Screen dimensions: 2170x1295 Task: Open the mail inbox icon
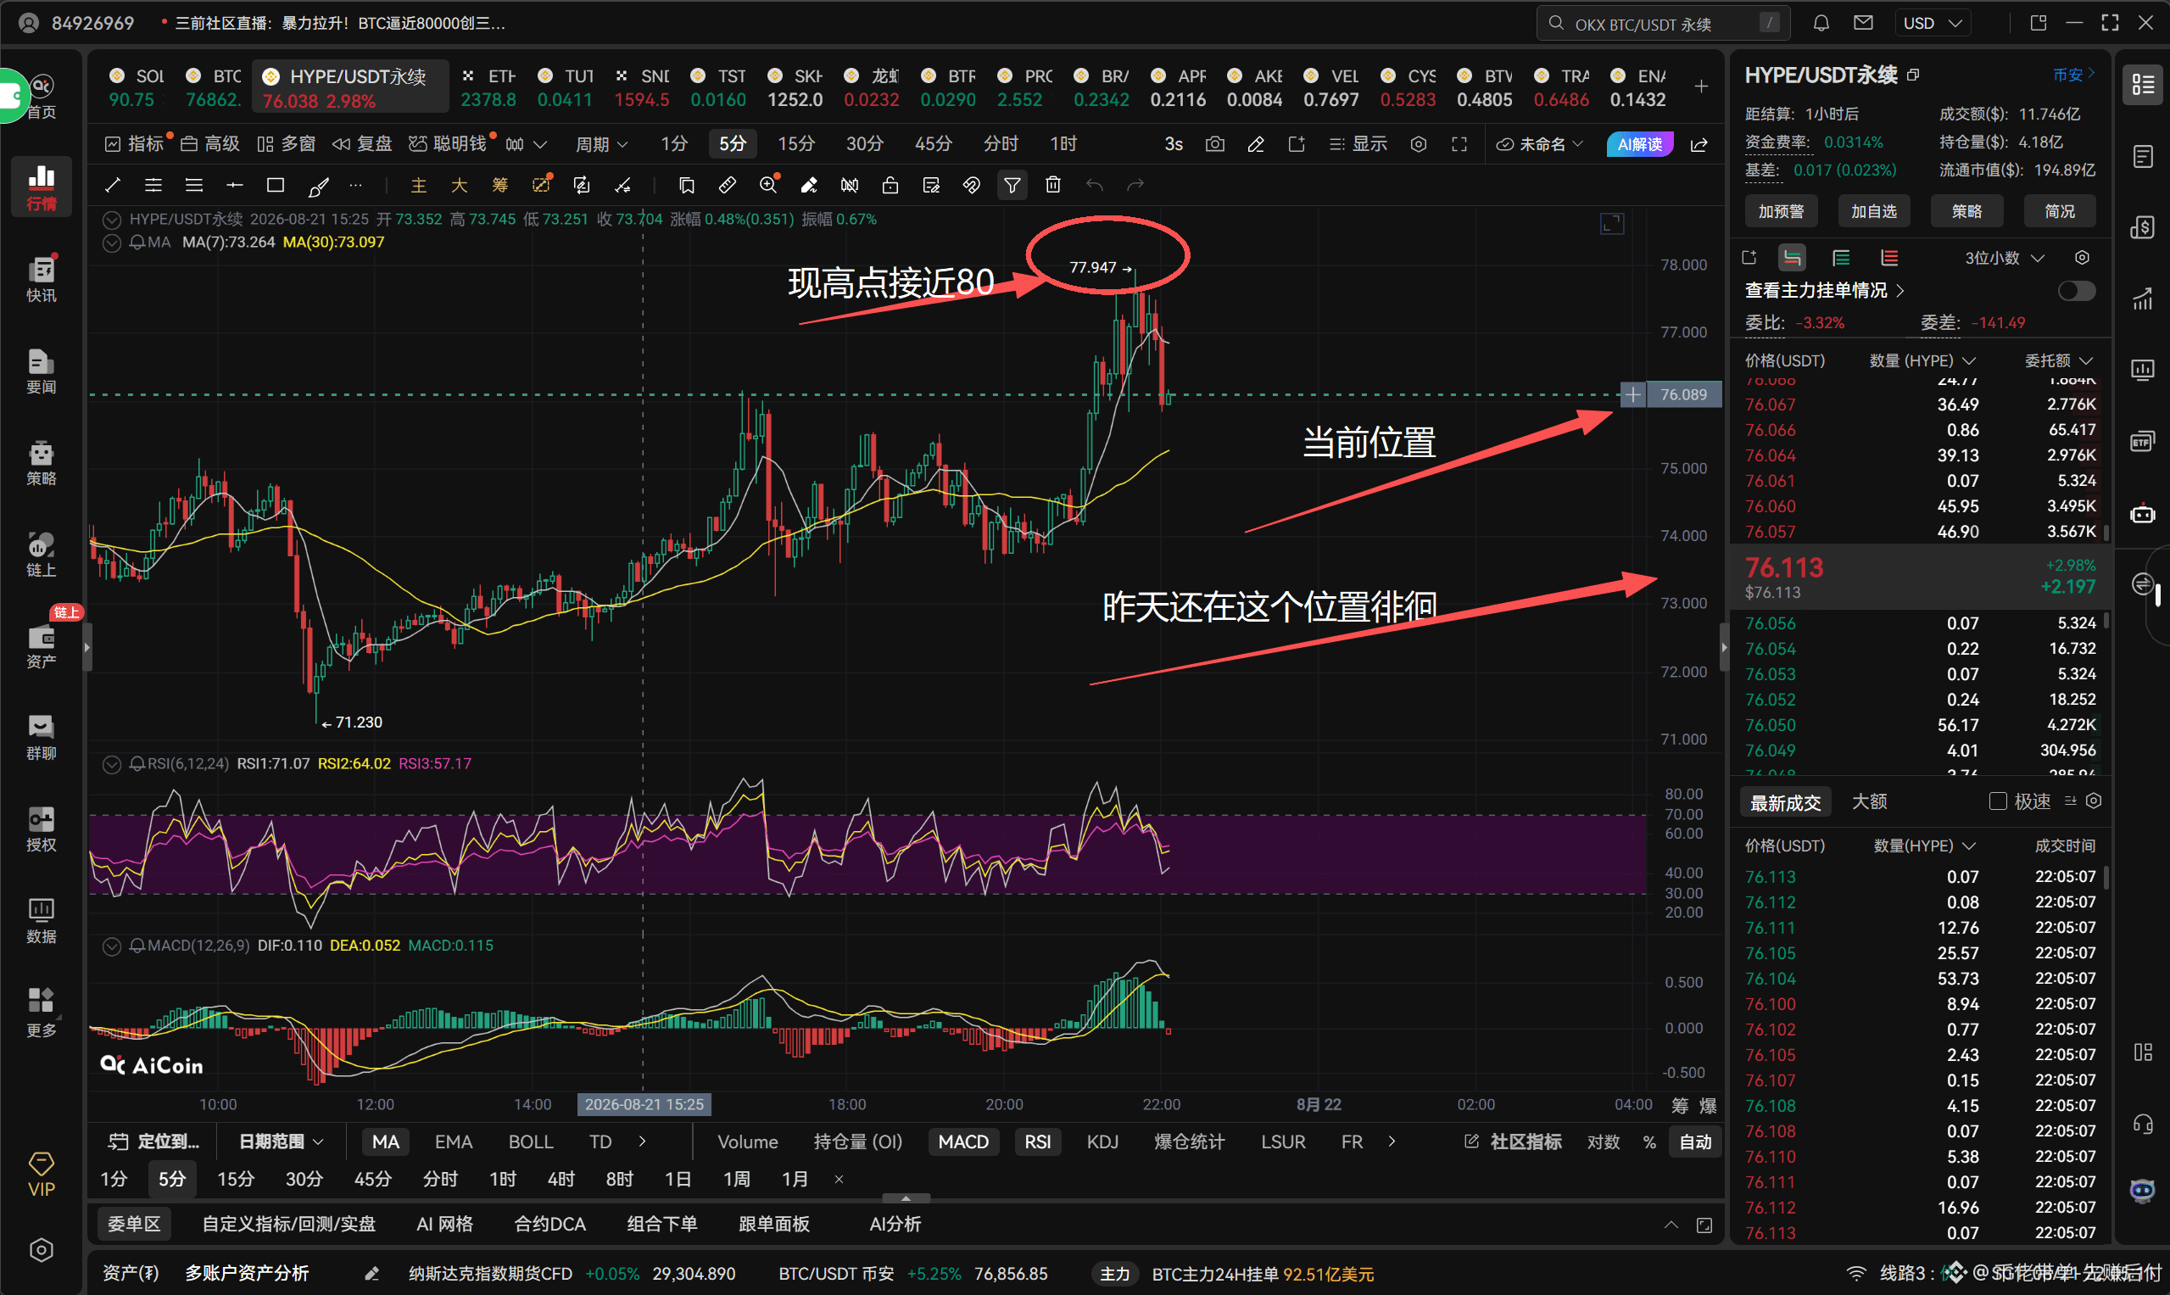coord(1863,23)
